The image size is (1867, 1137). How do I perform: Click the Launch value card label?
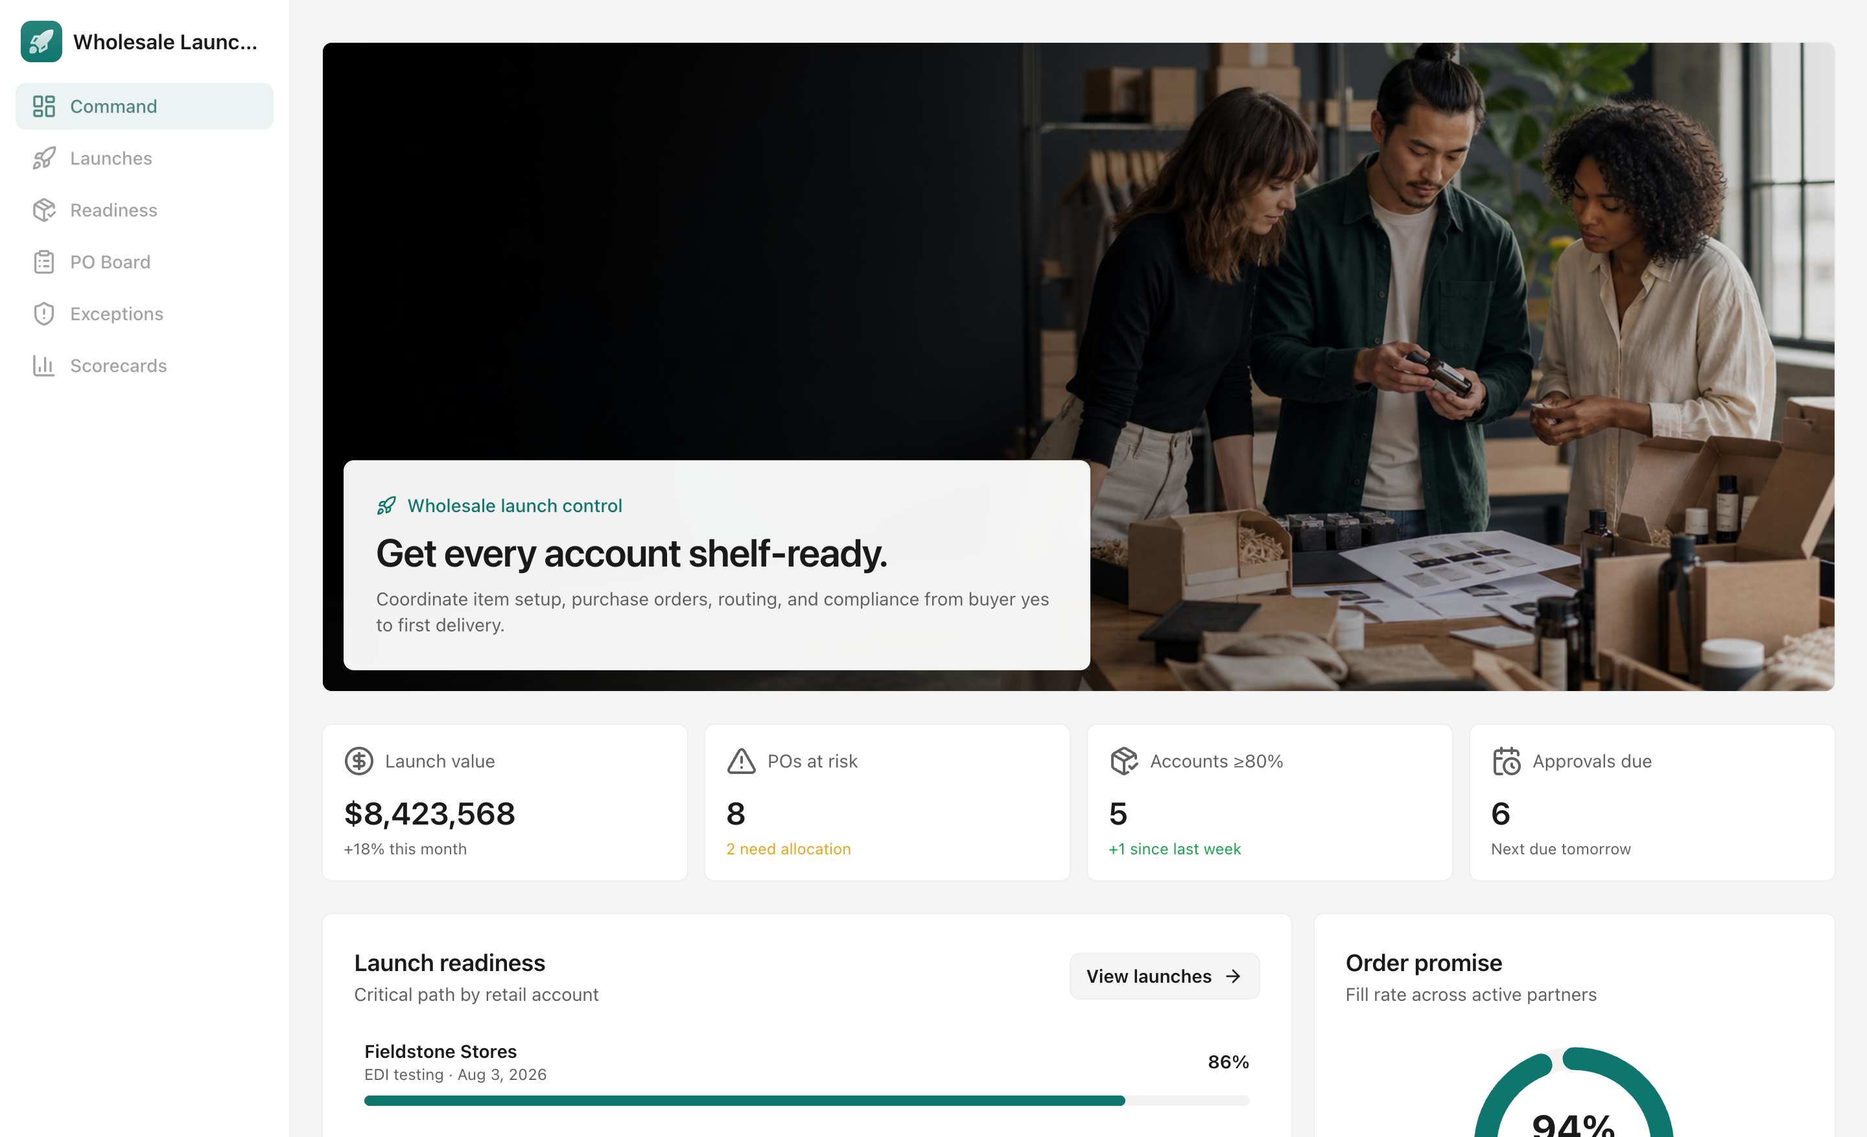pos(440,761)
